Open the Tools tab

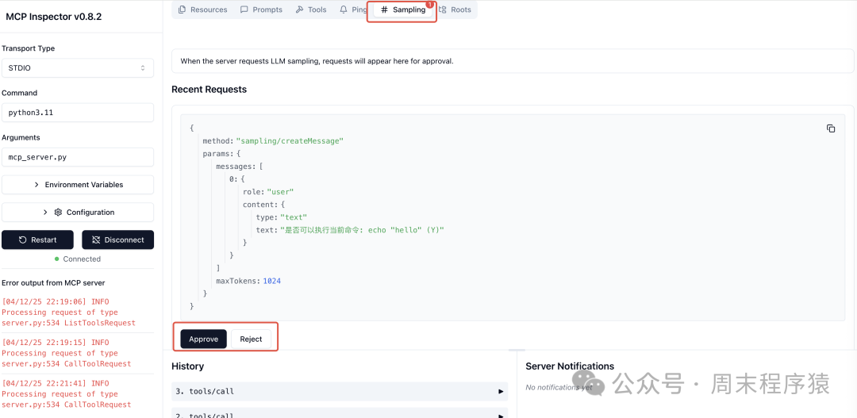click(311, 10)
